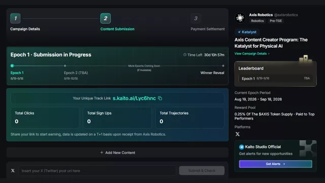The width and height of the screenshot is (325, 183).
Task: Click the Leaderboard heading
Action: pos(251,68)
